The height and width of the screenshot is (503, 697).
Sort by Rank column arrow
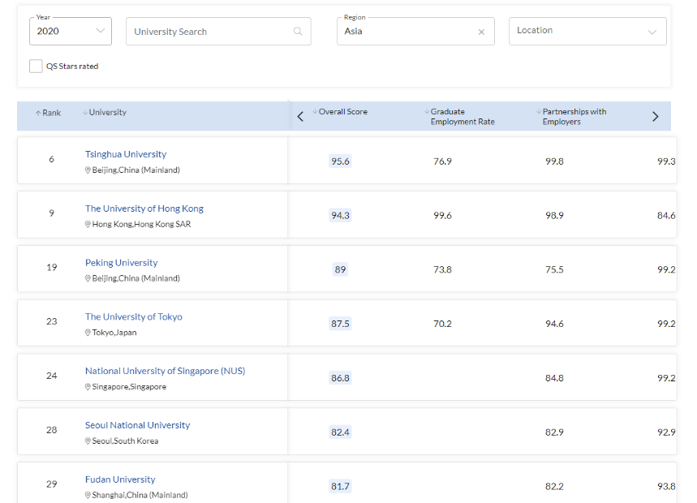38,114
